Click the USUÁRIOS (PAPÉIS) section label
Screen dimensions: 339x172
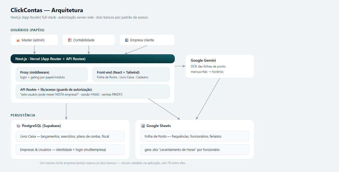[x=28, y=30]
